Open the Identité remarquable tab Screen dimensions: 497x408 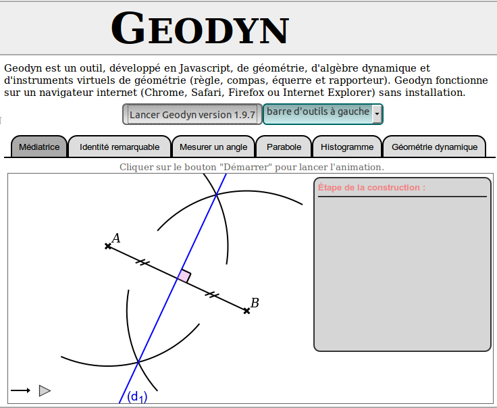click(x=120, y=147)
